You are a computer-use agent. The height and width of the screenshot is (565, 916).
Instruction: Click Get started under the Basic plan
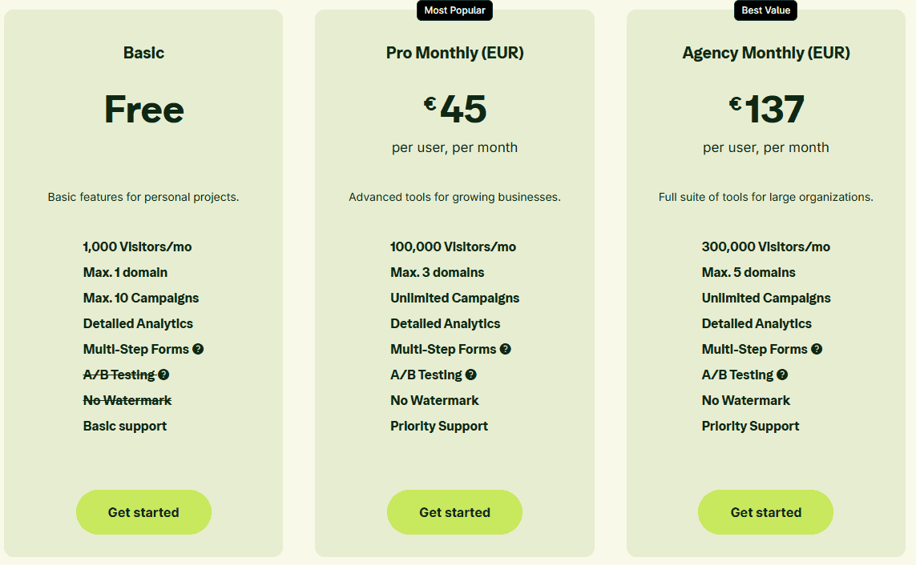point(143,512)
